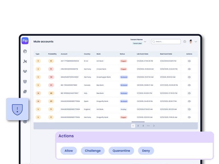Image resolution: width=219 pixels, height=164 pixels.
Task: Sort by the Account column header
Action: click(x=64, y=54)
